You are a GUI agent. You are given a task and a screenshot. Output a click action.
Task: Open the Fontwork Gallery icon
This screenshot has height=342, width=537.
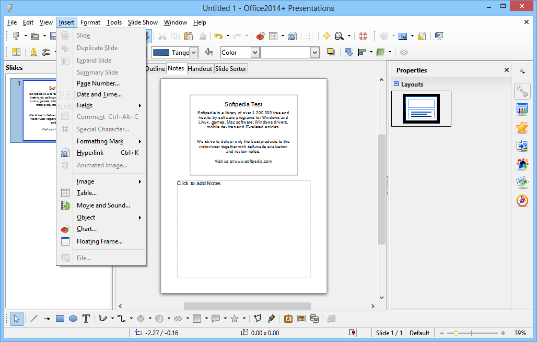[x=288, y=319]
